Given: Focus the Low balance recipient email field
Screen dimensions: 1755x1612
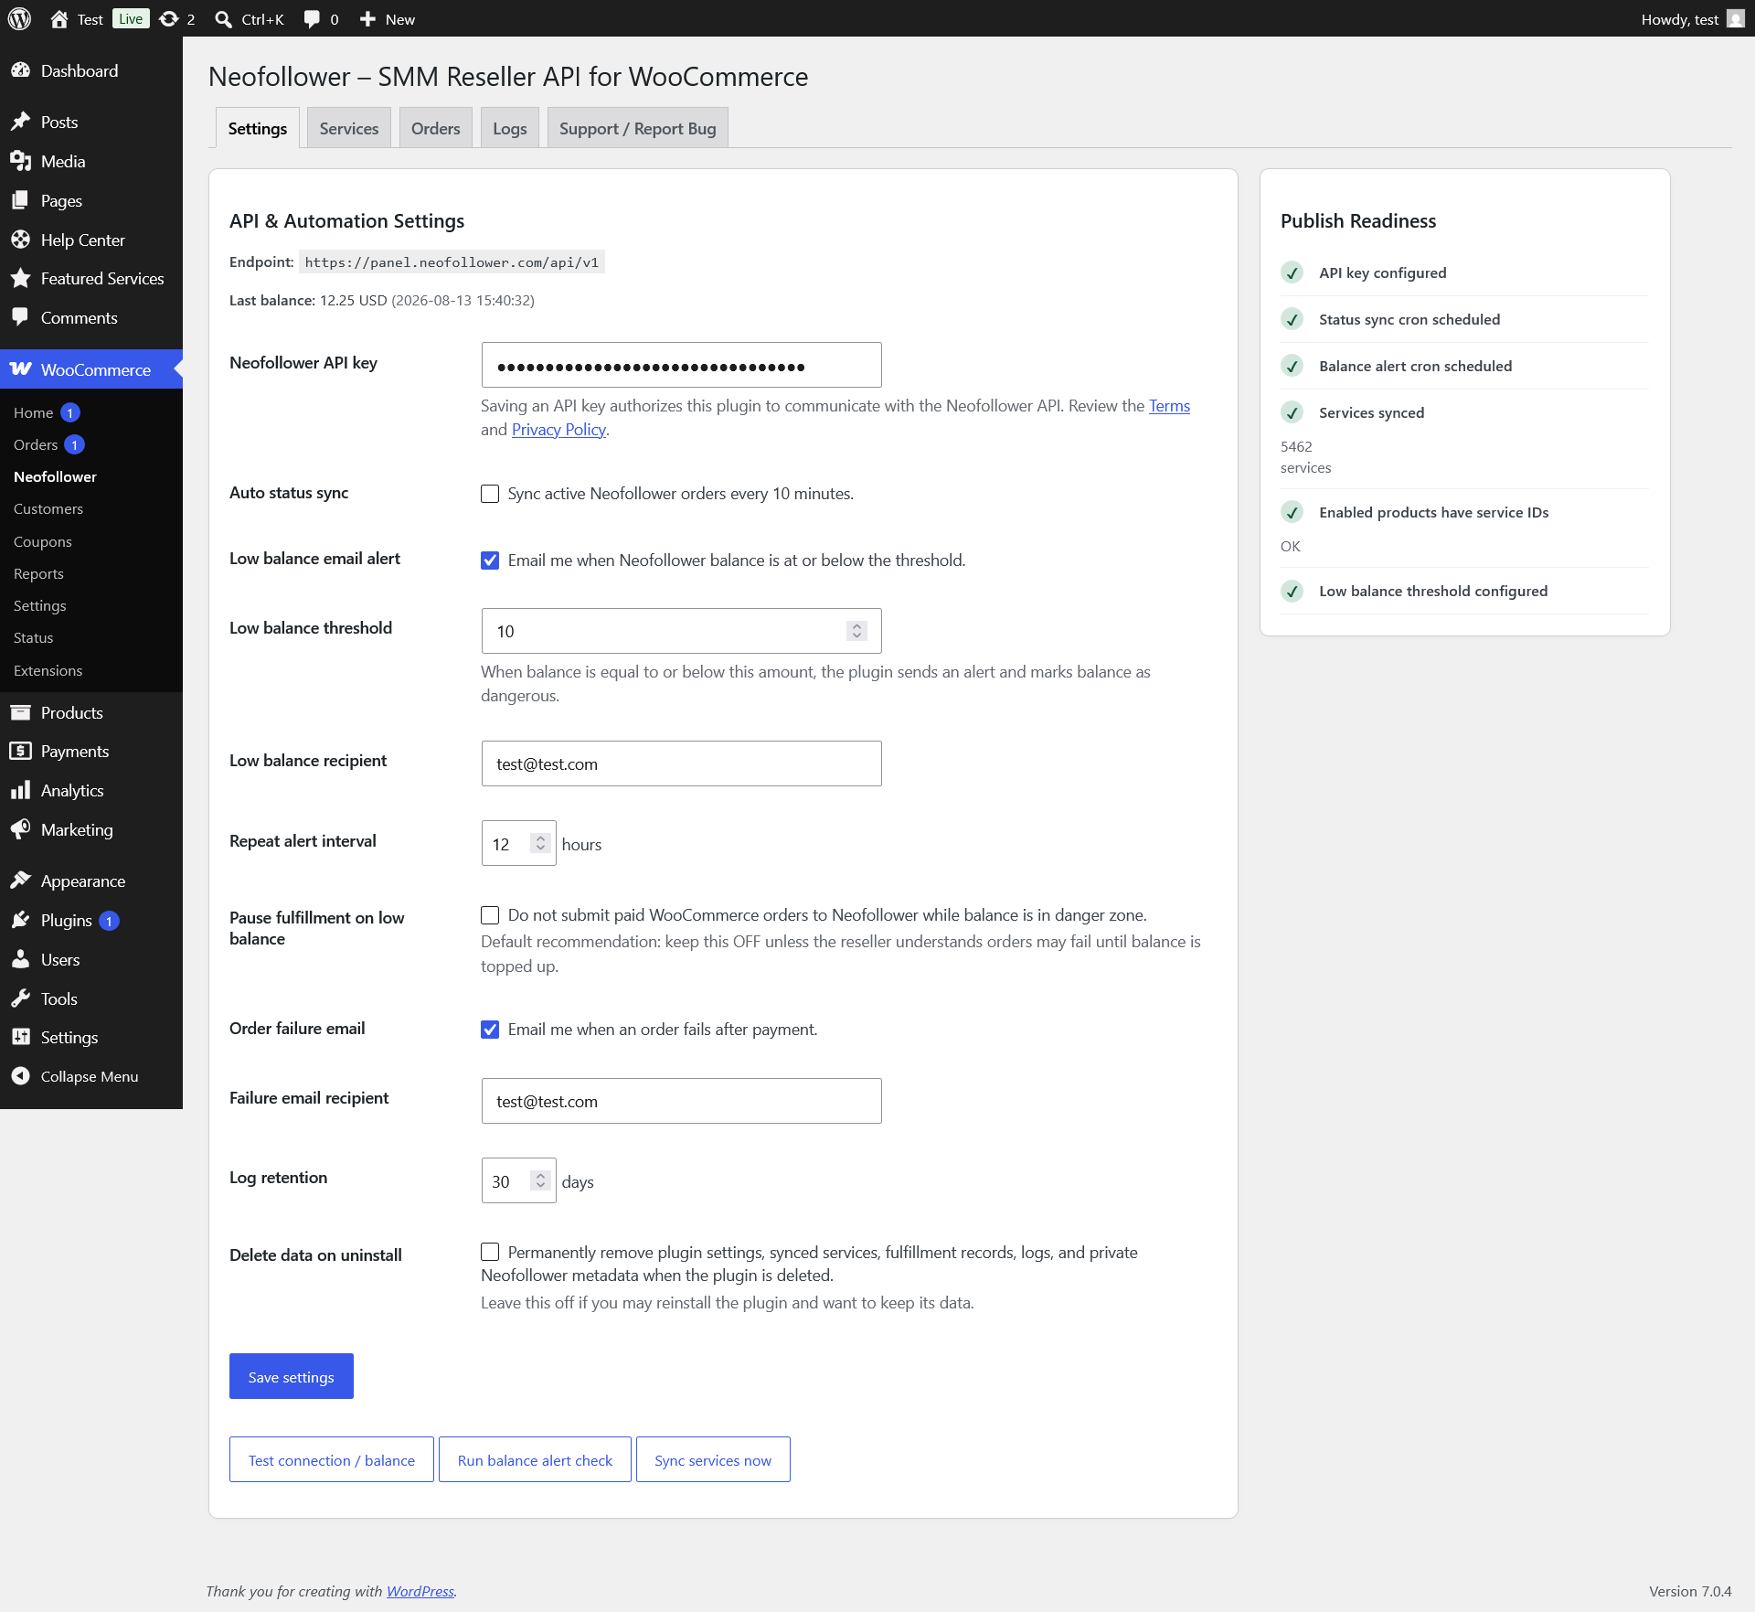Looking at the screenshot, I should pyautogui.click(x=682, y=763).
